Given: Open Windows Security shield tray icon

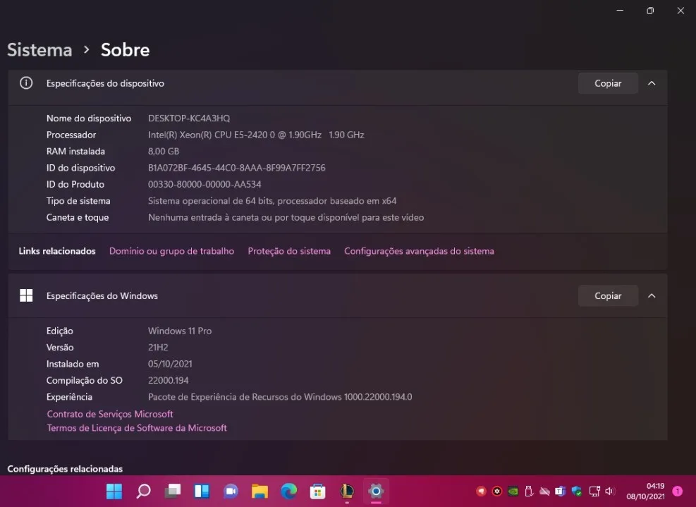Looking at the screenshot, I should click(577, 491).
